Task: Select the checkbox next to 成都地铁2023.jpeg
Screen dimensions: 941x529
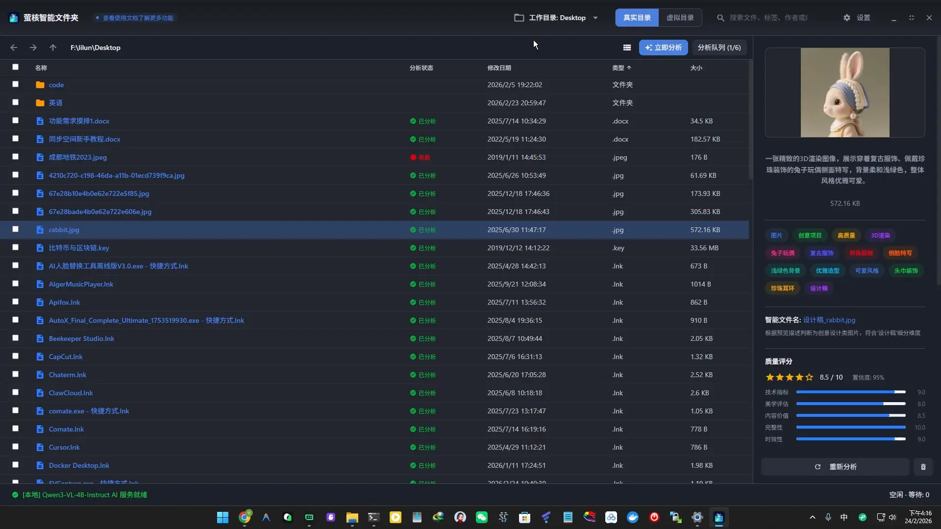Action: coord(16,157)
